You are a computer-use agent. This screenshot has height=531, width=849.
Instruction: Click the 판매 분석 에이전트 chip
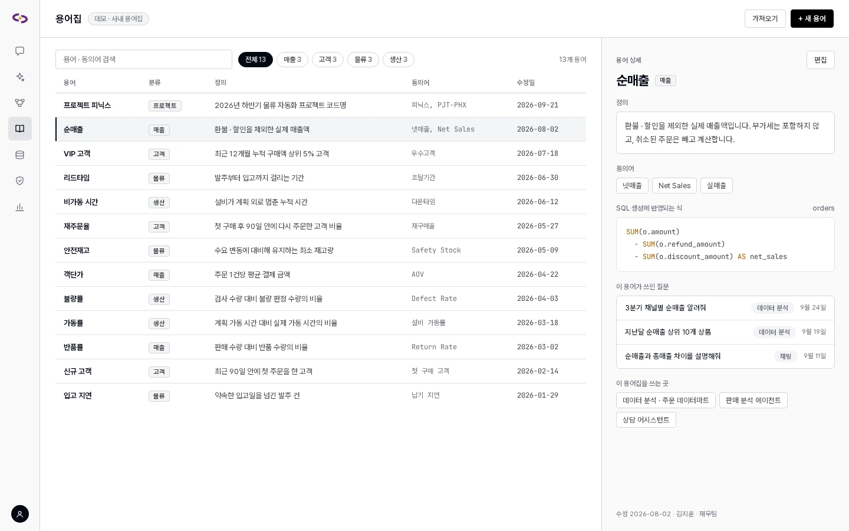tap(753, 400)
